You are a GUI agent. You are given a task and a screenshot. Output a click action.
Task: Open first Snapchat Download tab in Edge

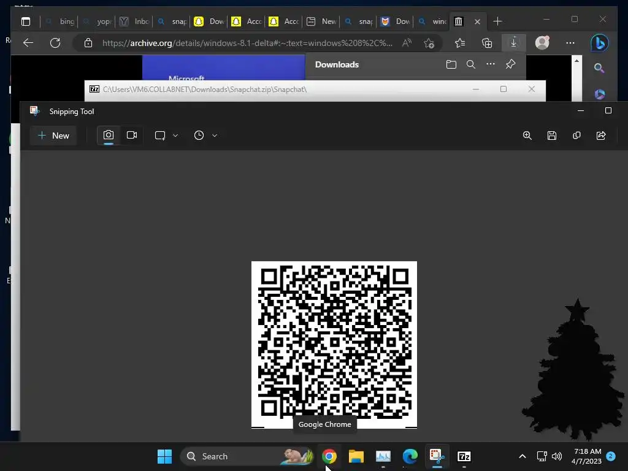point(209,21)
